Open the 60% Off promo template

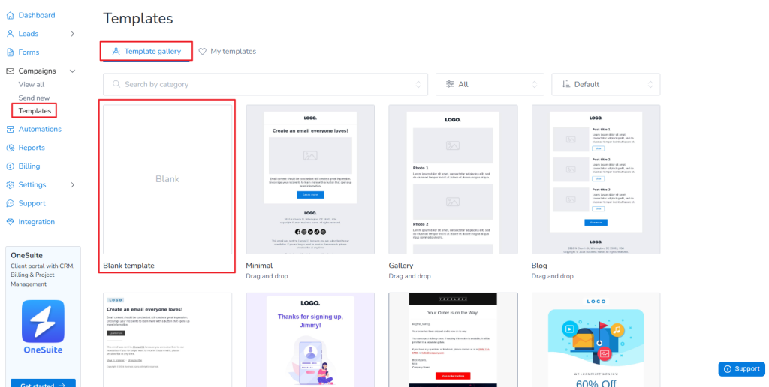596,340
